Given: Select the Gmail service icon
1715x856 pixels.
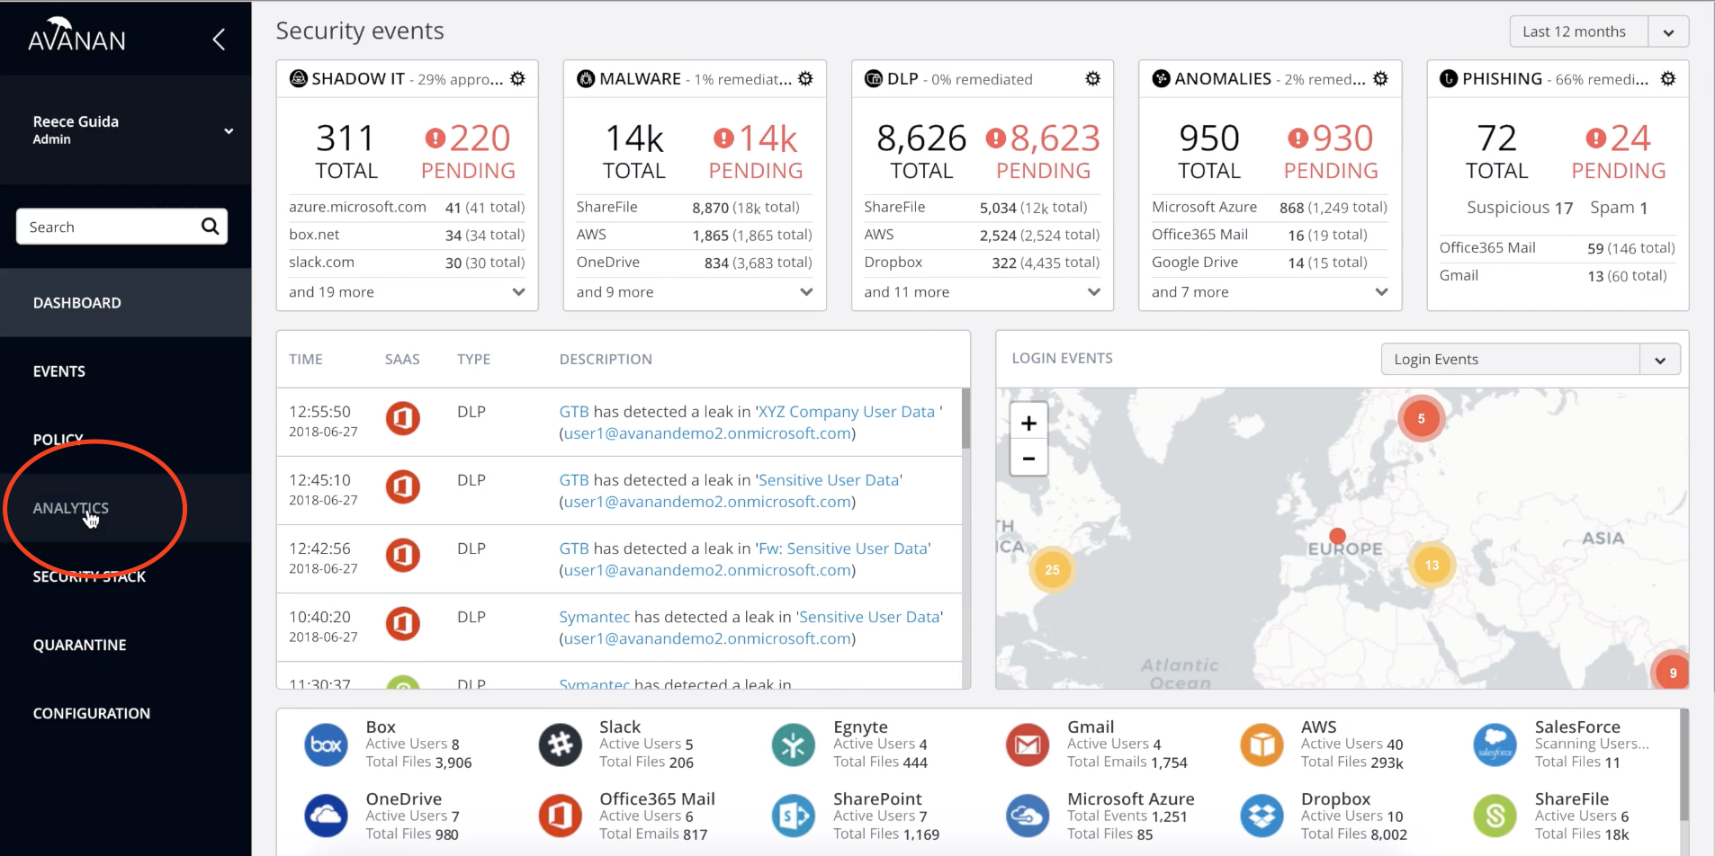Looking at the screenshot, I should point(1027,744).
